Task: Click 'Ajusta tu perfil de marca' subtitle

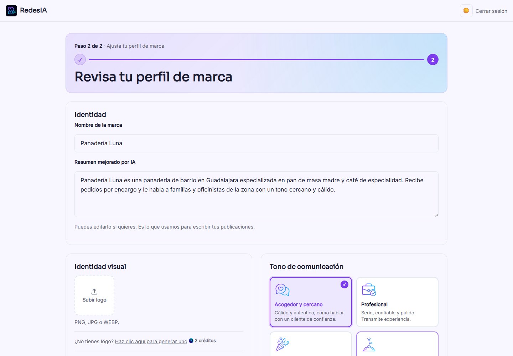Action: pos(135,46)
